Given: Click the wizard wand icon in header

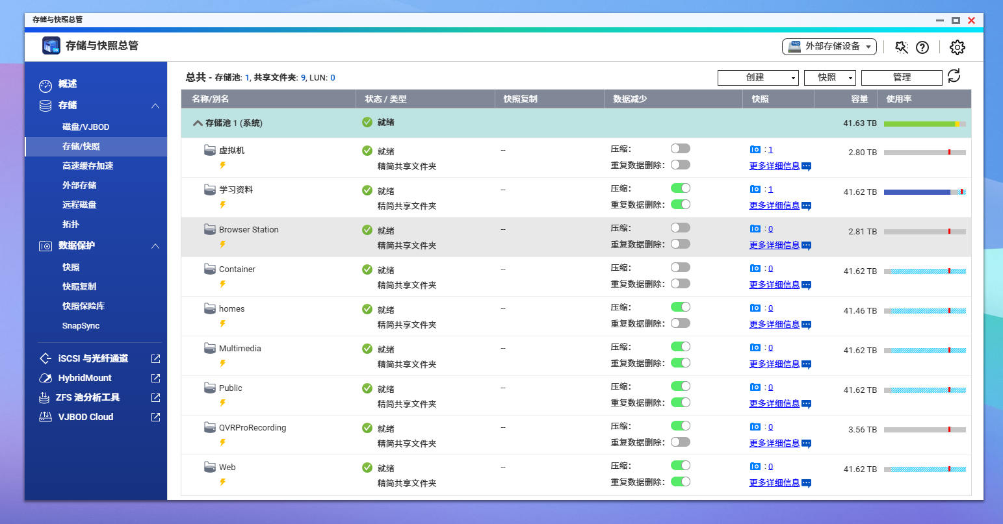Looking at the screenshot, I should pyautogui.click(x=902, y=47).
